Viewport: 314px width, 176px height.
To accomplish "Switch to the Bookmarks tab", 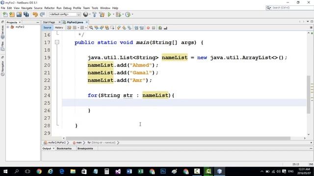I will point(64,149).
